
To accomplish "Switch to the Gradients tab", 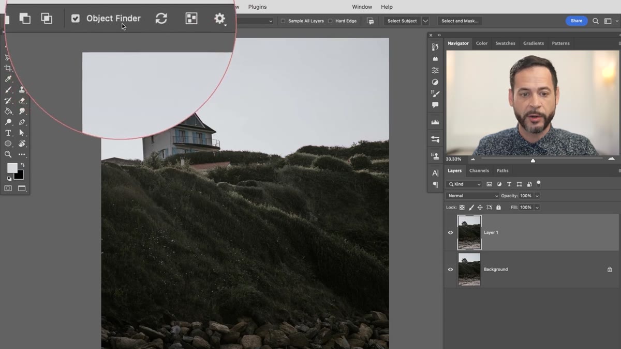I will [x=533, y=43].
